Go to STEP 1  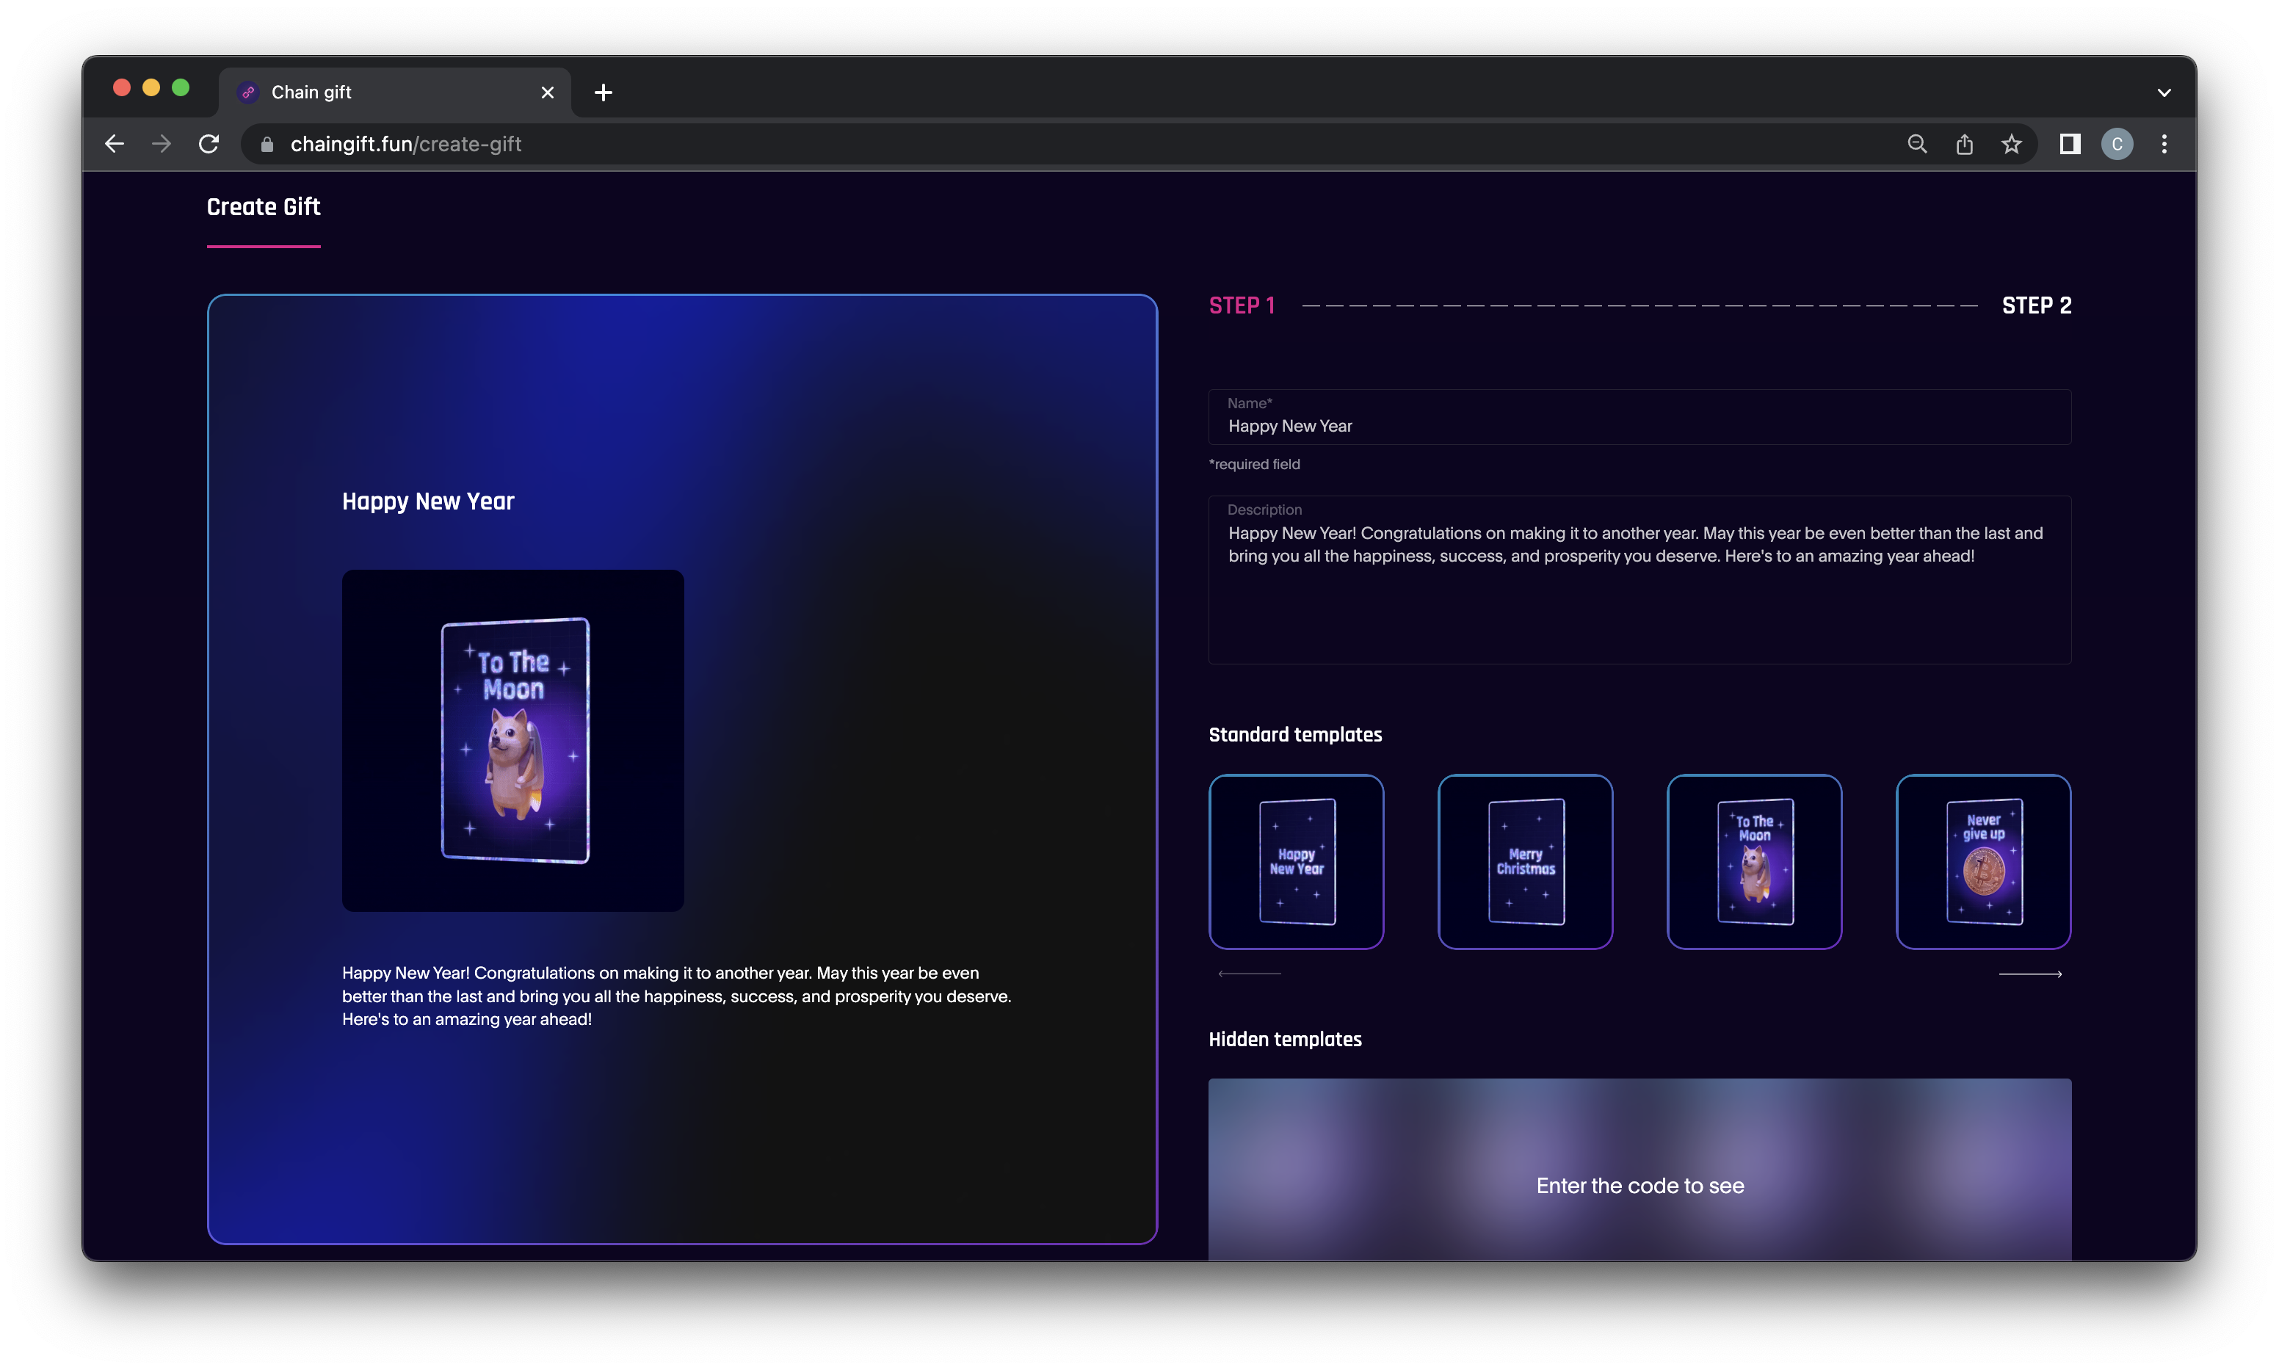pos(1242,305)
